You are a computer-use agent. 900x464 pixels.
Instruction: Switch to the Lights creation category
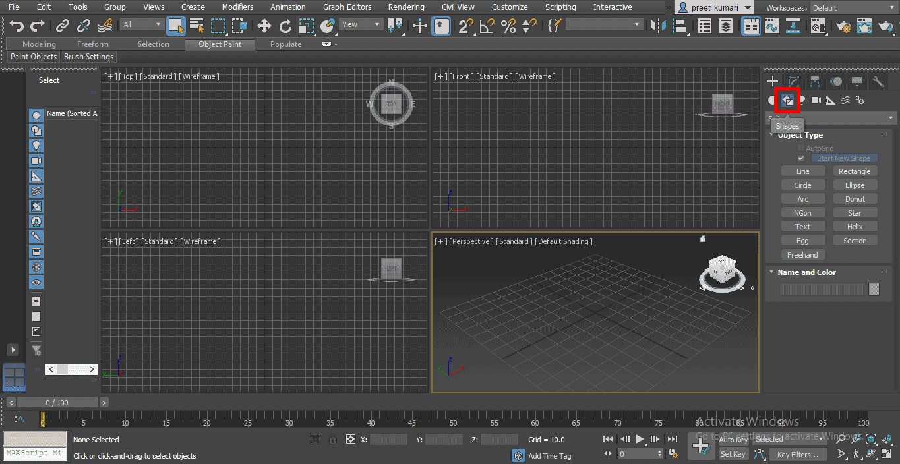click(802, 100)
